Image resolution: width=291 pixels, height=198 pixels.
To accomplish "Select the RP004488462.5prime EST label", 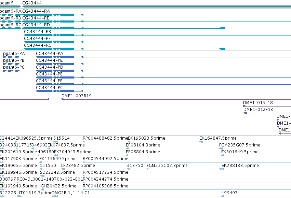I will coord(105,138).
